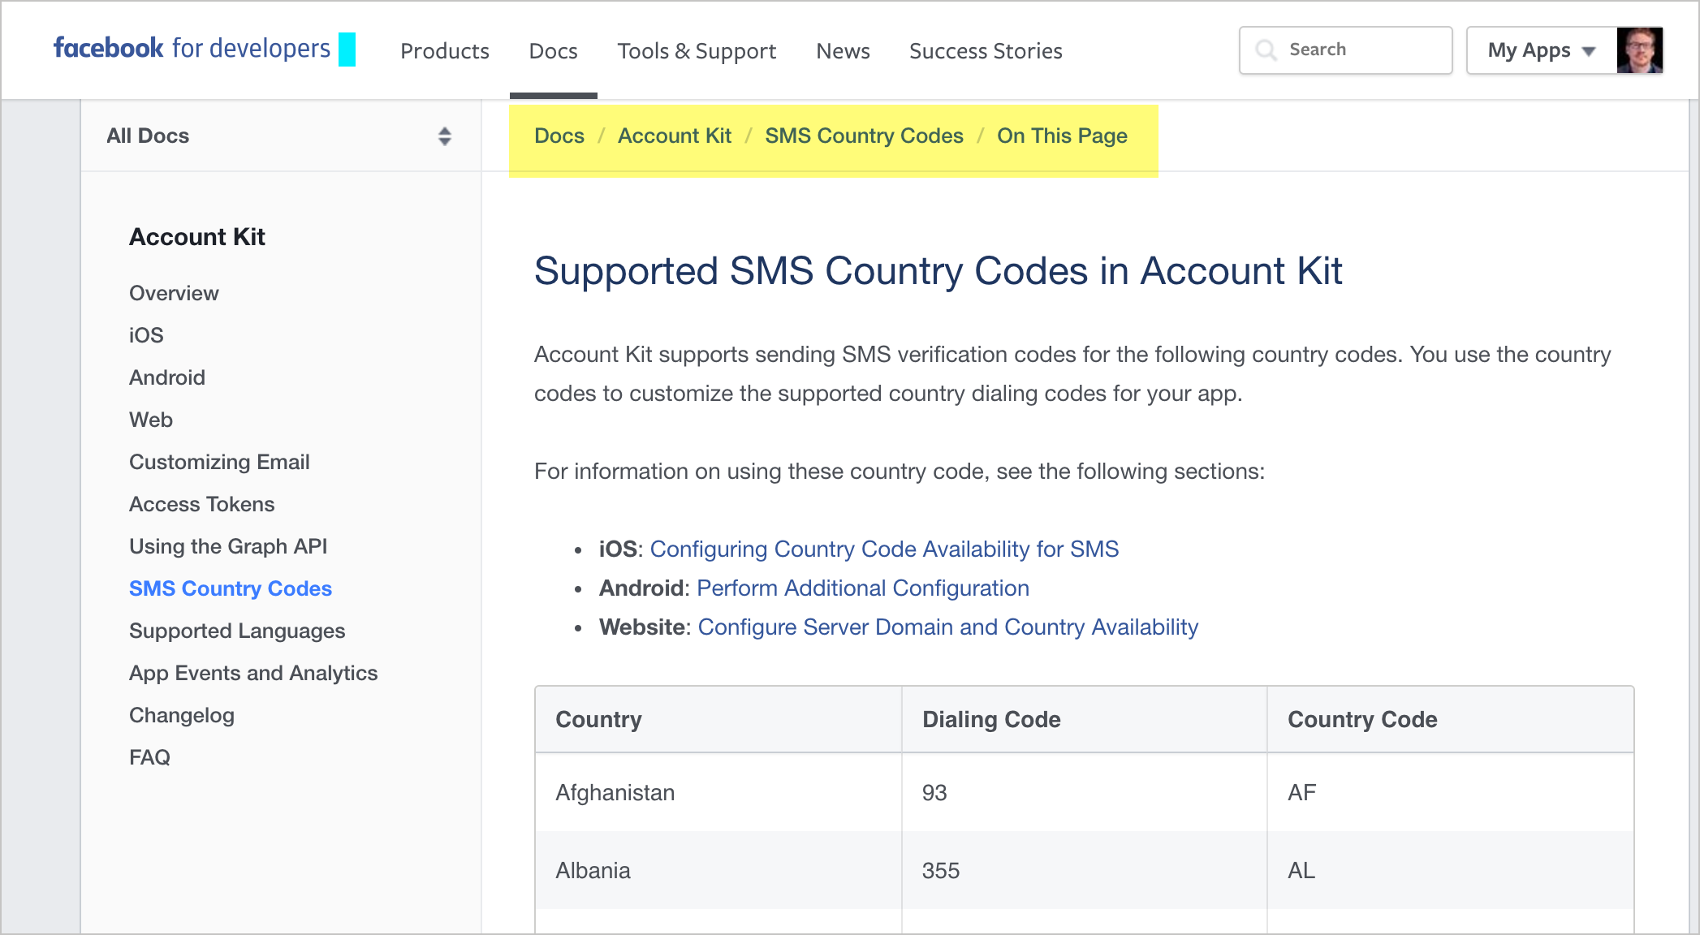1700x935 pixels.
Task: Click the Country column header
Action: tap(718, 720)
